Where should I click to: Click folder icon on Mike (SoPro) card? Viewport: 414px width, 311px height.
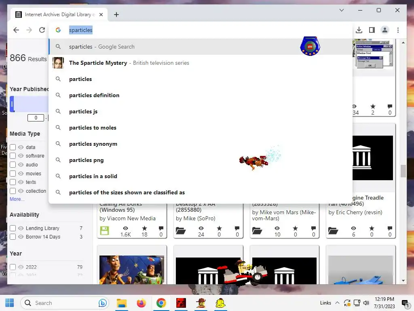[181, 231]
